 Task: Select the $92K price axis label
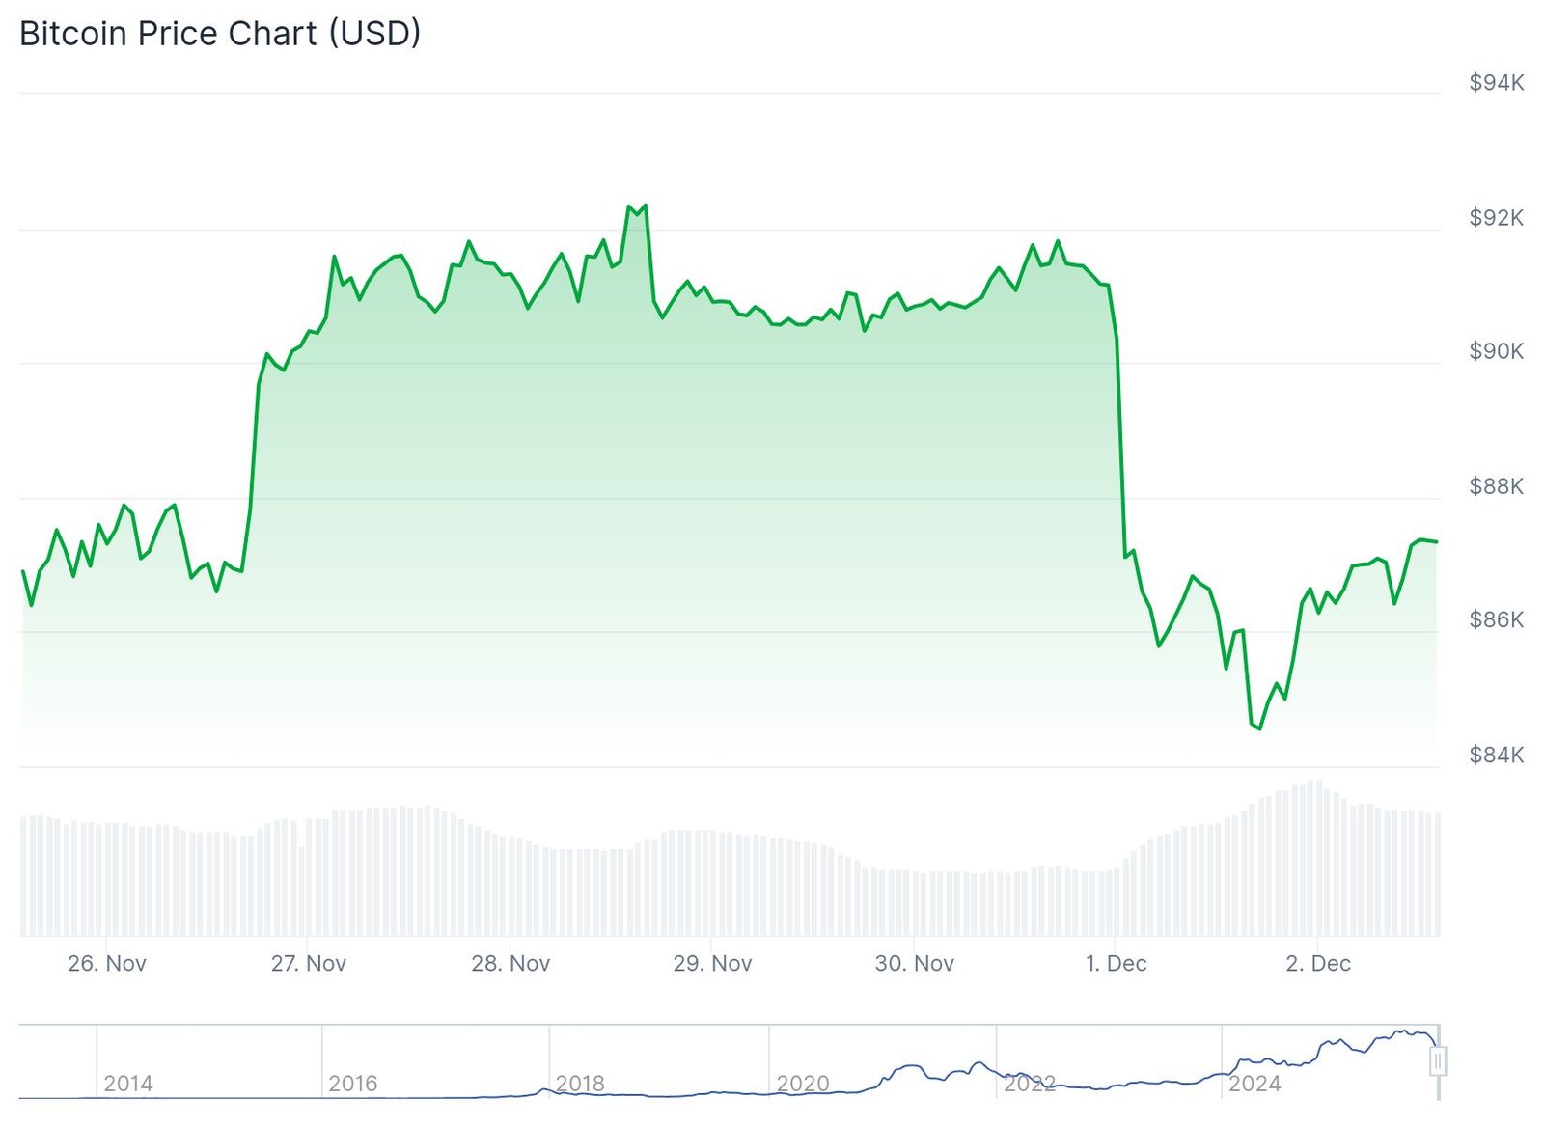point(1496,218)
